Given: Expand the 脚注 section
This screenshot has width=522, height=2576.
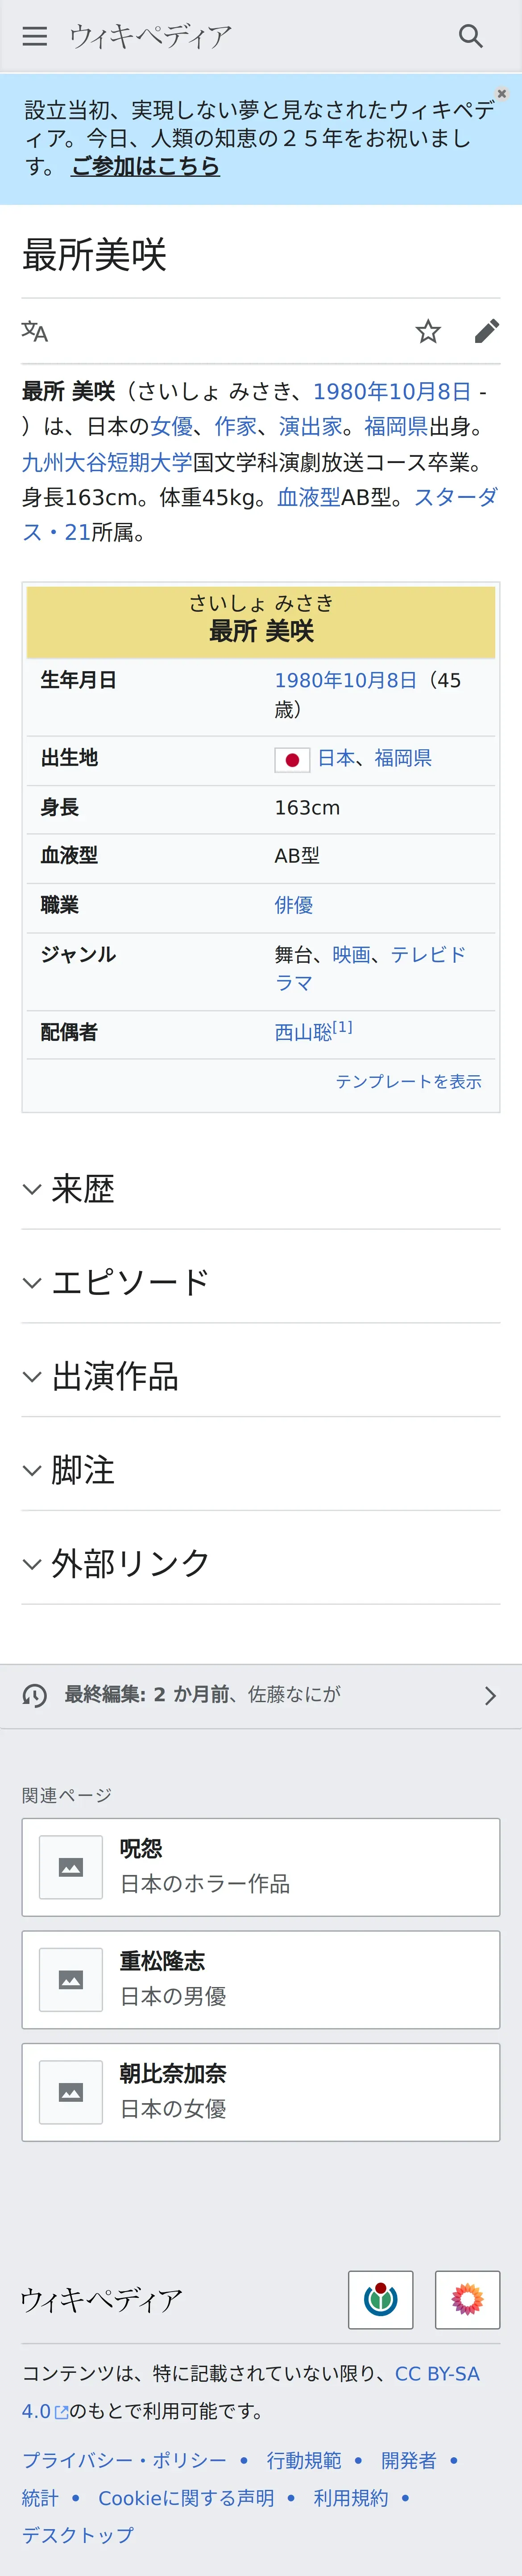Looking at the screenshot, I should [x=261, y=1470].
